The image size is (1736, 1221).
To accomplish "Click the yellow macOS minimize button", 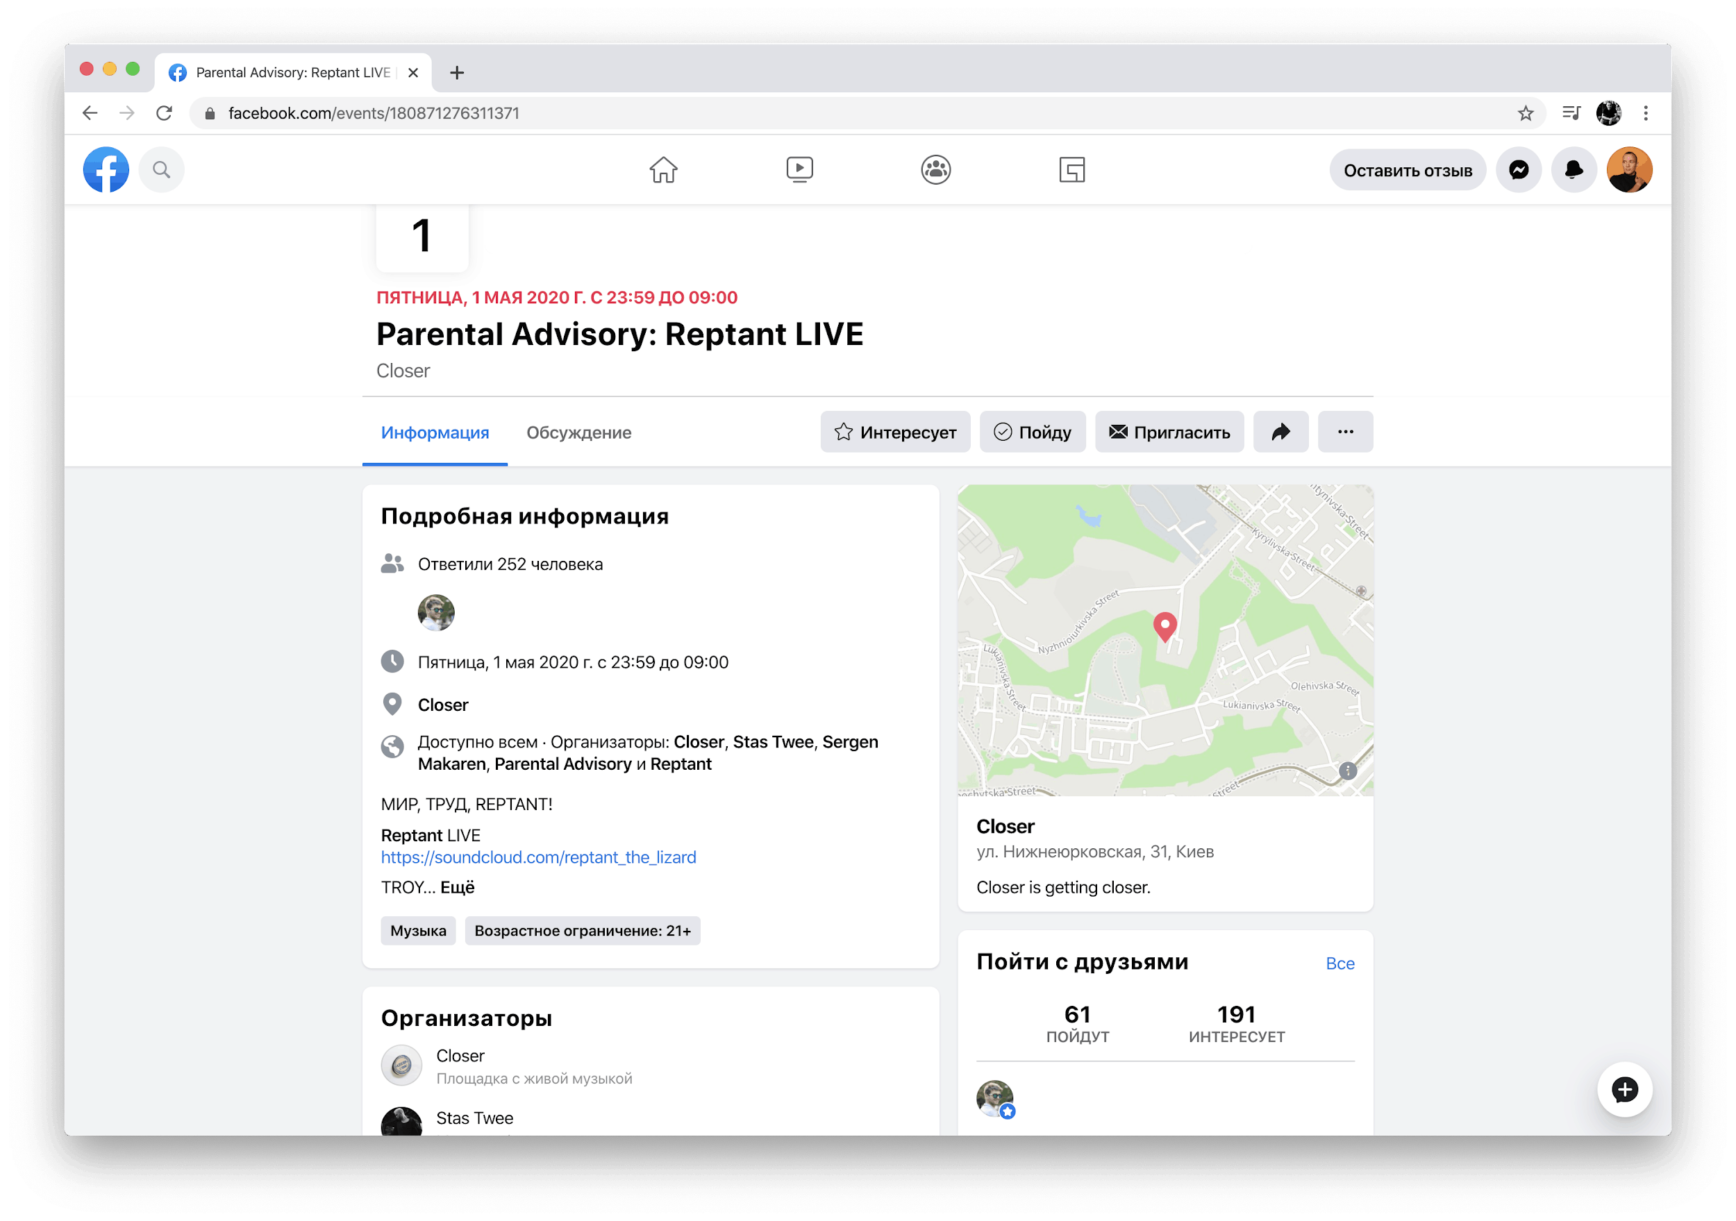I will point(110,69).
